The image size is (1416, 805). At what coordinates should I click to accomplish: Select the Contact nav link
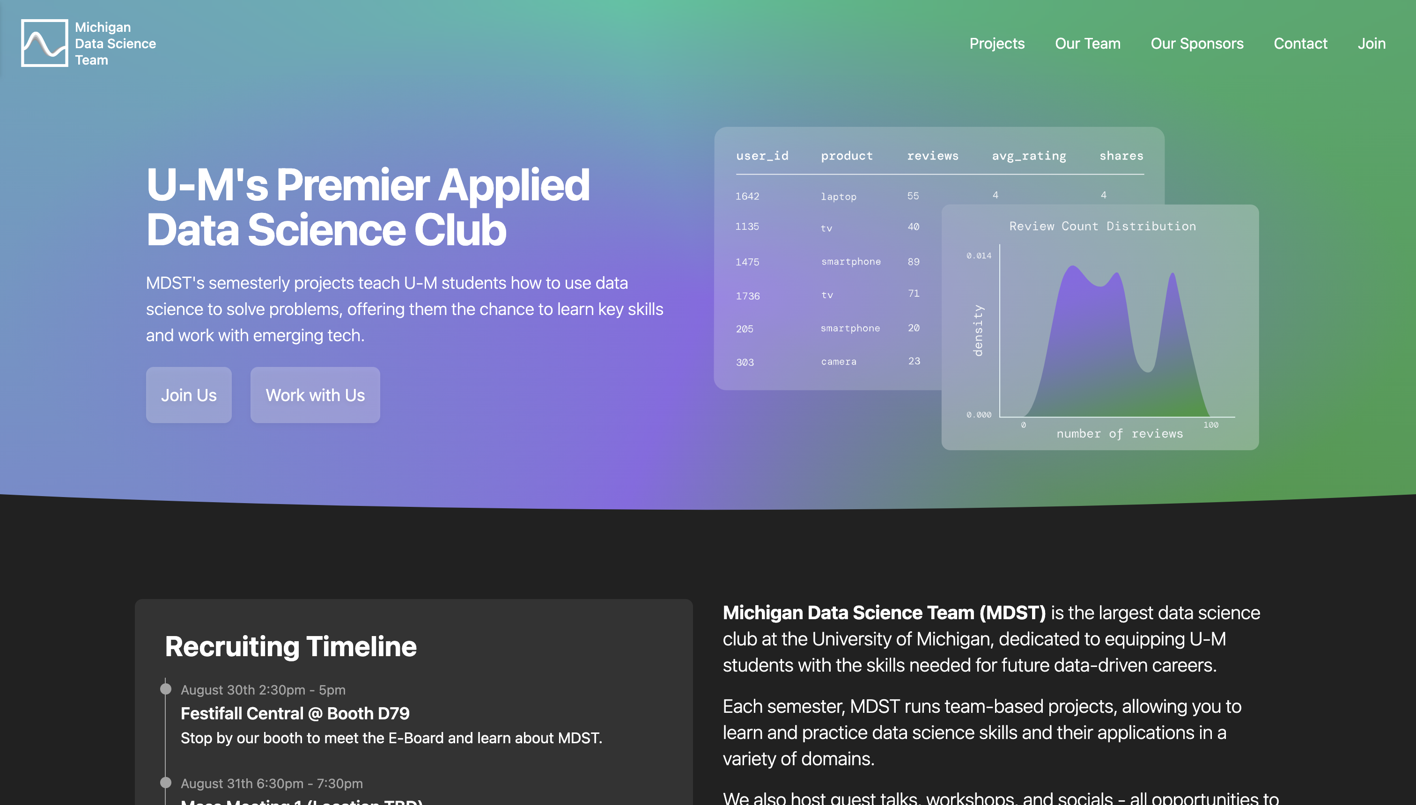point(1300,43)
